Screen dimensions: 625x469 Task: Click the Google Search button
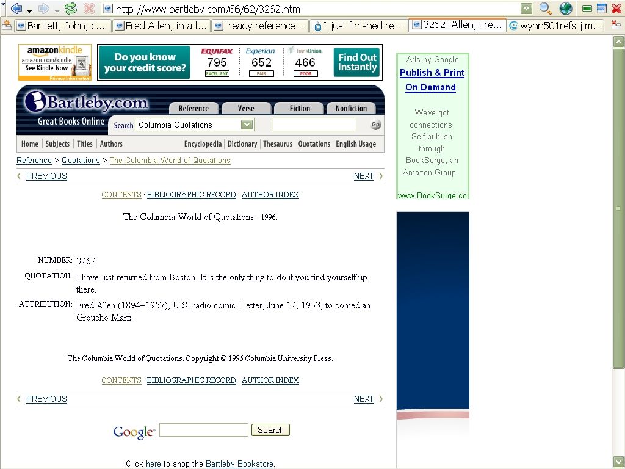[270, 429]
